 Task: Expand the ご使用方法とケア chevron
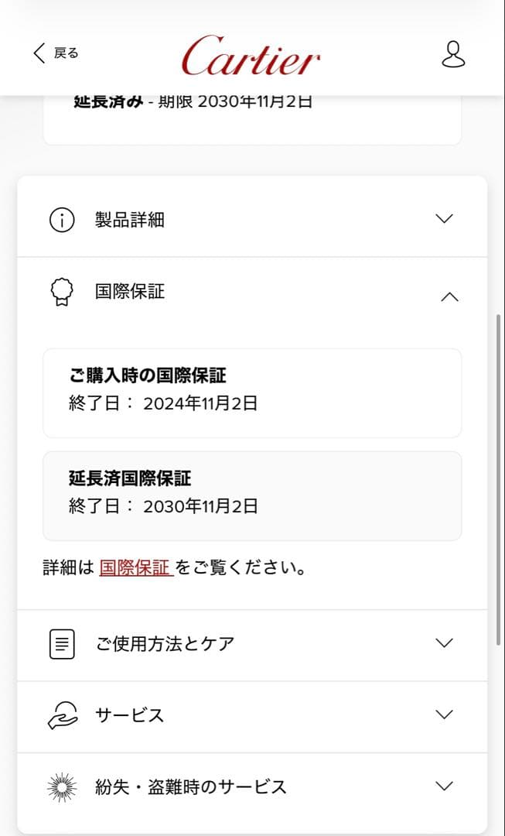point(444,642)
